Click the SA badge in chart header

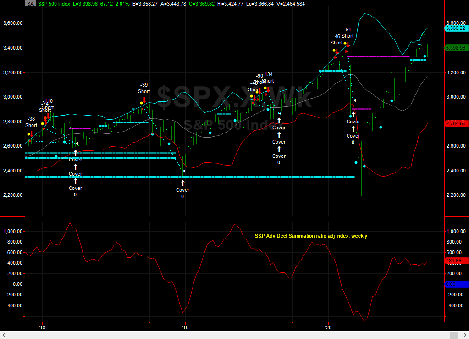click(x=31, y=4)
